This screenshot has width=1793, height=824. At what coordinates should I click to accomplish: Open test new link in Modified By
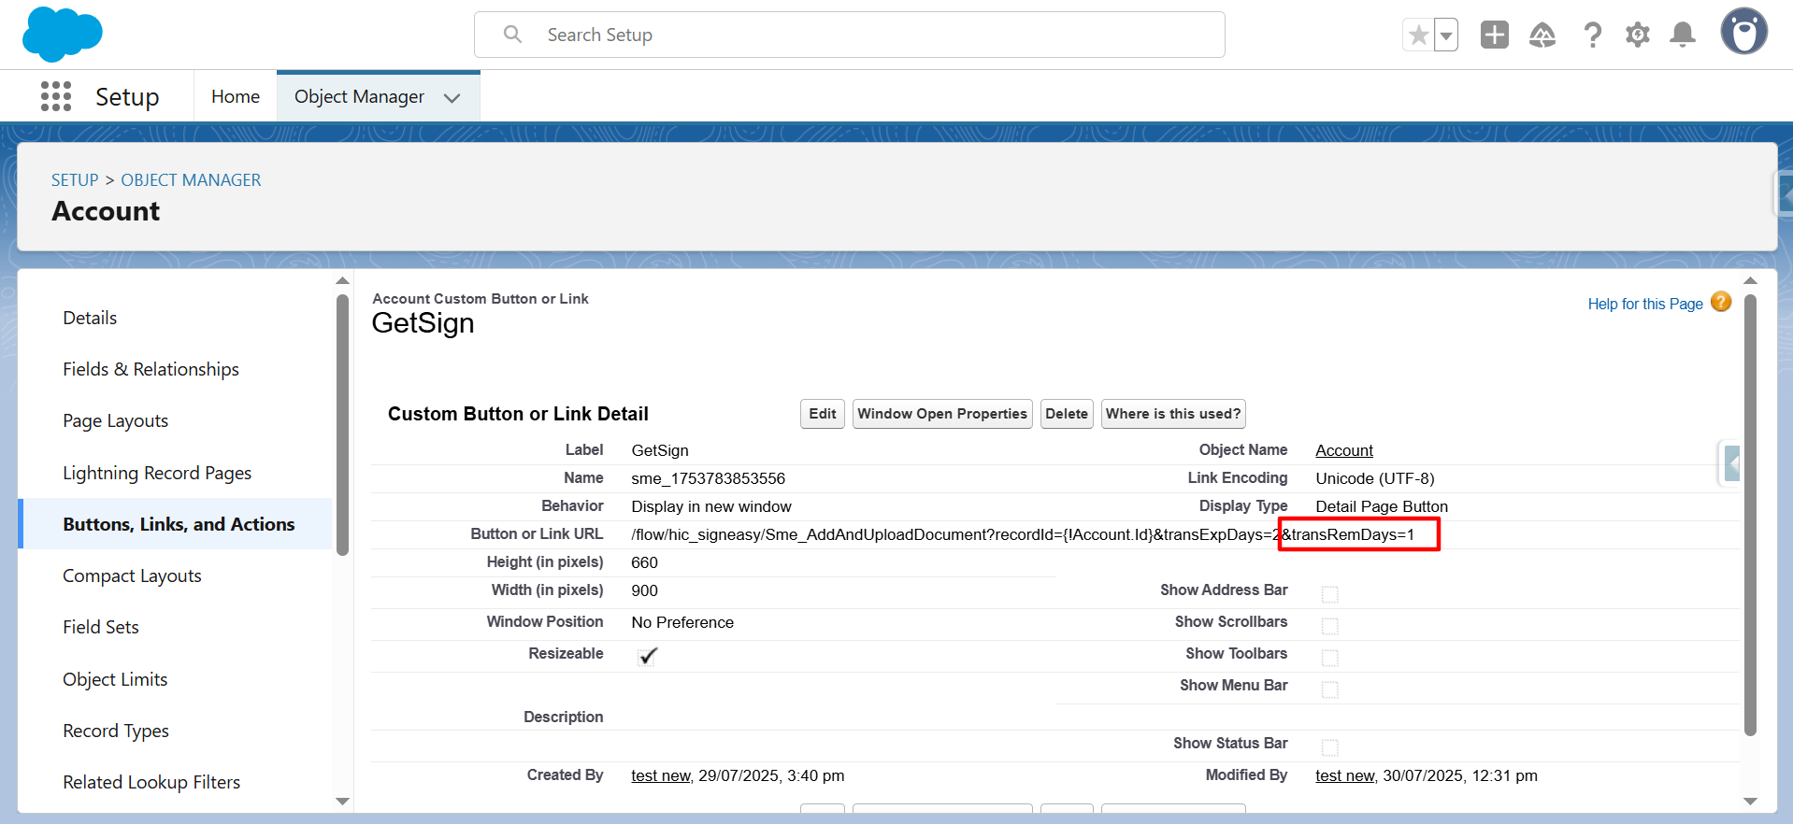point(1345,775)
